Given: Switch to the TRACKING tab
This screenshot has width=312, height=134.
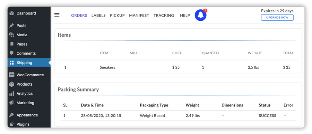Looking at the screenshot, I should point(164,16).
